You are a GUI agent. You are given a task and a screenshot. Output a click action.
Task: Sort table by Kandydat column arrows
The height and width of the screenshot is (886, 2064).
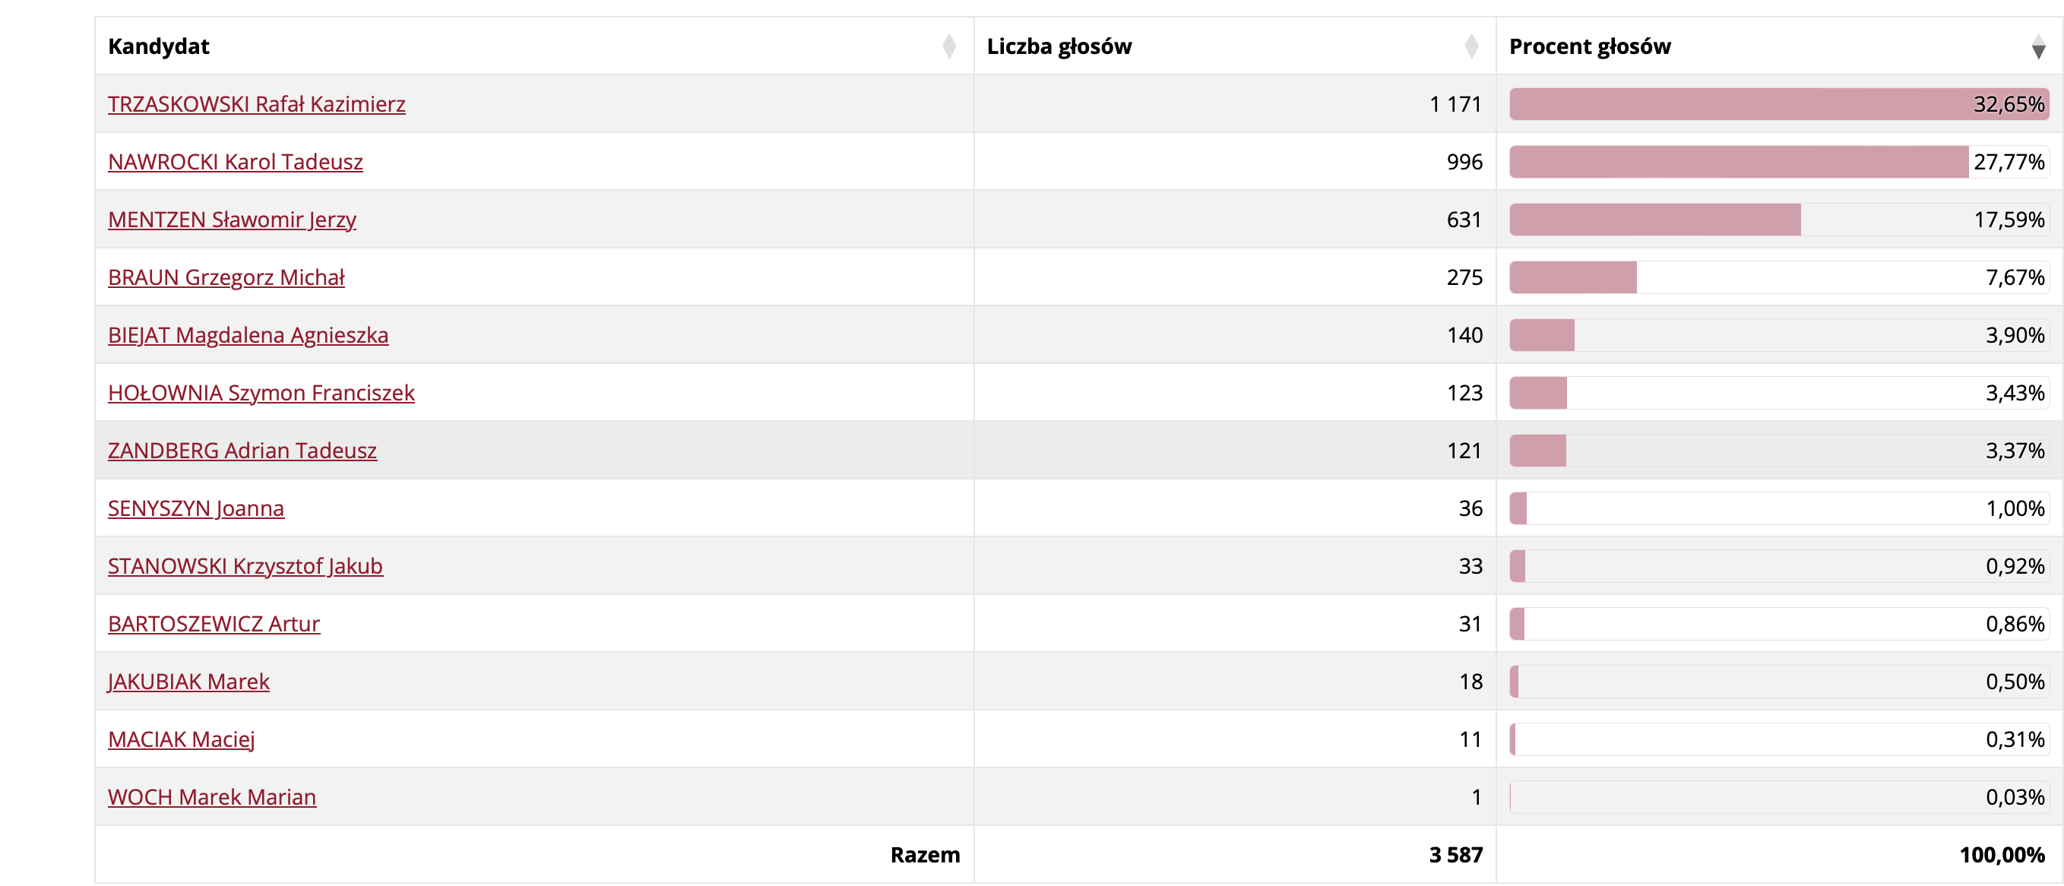pos(948,46)
